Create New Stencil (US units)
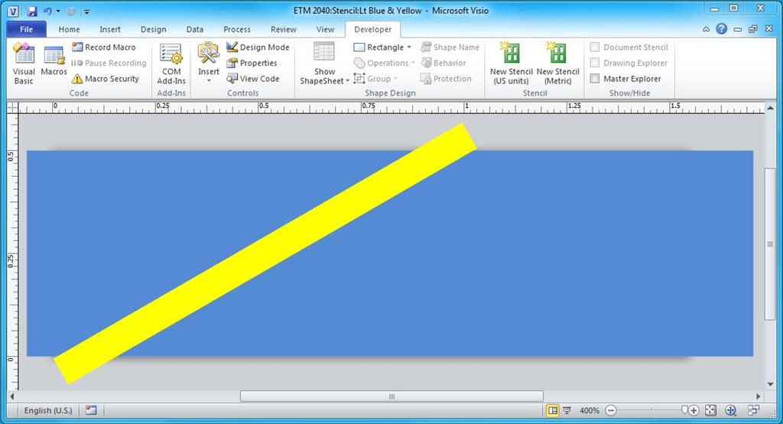The width and height of the screenshot is (783, 424). pos(512,64)
